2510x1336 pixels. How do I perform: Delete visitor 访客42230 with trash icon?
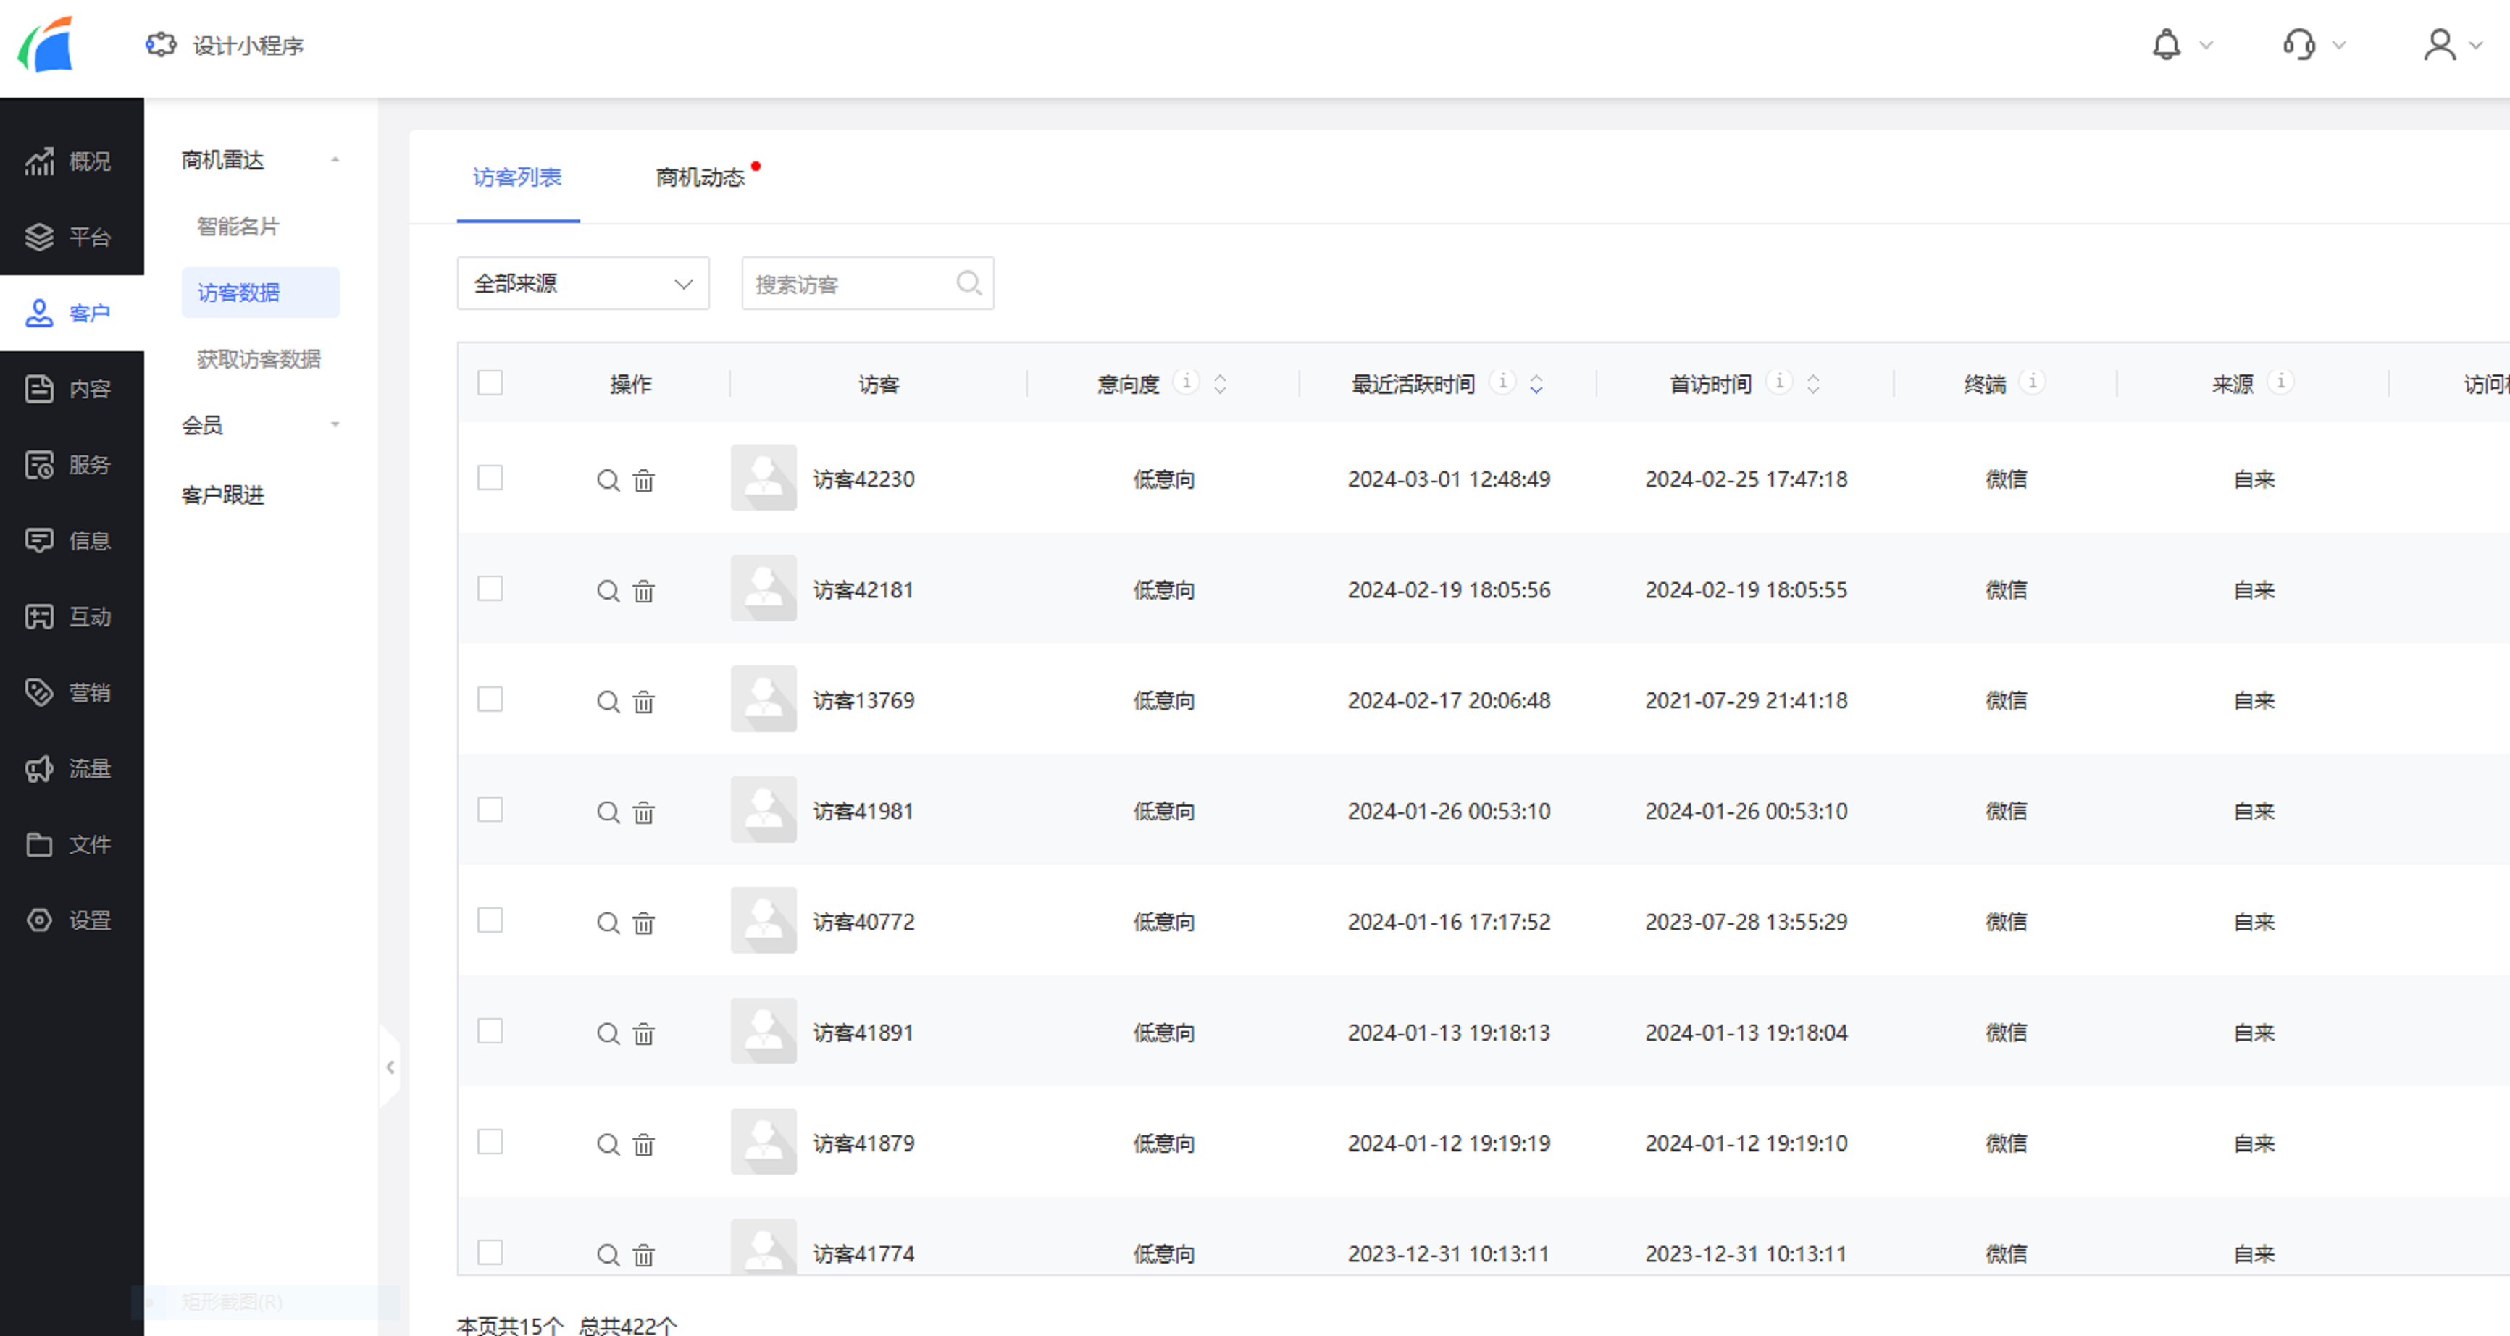click(x=644, y=480)
